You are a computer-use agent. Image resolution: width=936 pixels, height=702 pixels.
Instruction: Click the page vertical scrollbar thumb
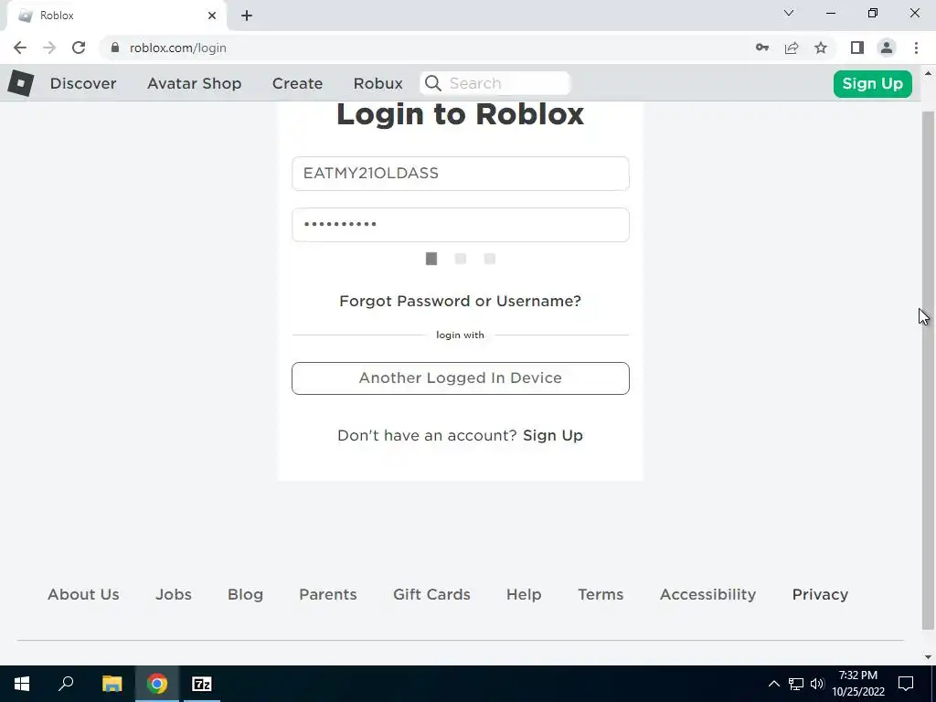coord(928,370)
